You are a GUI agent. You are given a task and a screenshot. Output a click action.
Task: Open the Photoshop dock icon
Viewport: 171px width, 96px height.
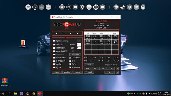coord(69,7)
